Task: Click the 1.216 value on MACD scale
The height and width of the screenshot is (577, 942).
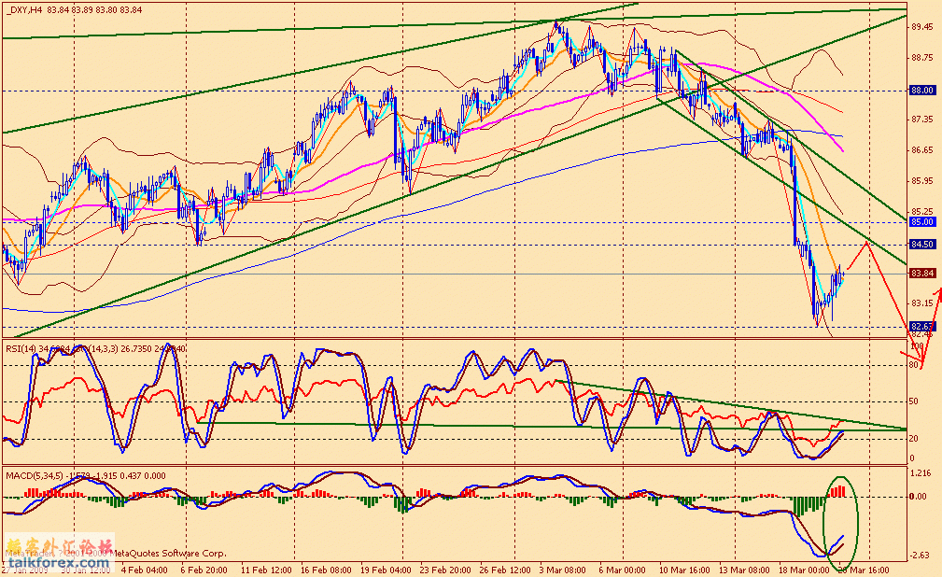Action: (x=920, y=473)
